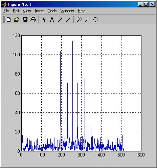Click the New Figure icon
The height and width of the screenshot is (168, 157).
(x=9, y=20)
